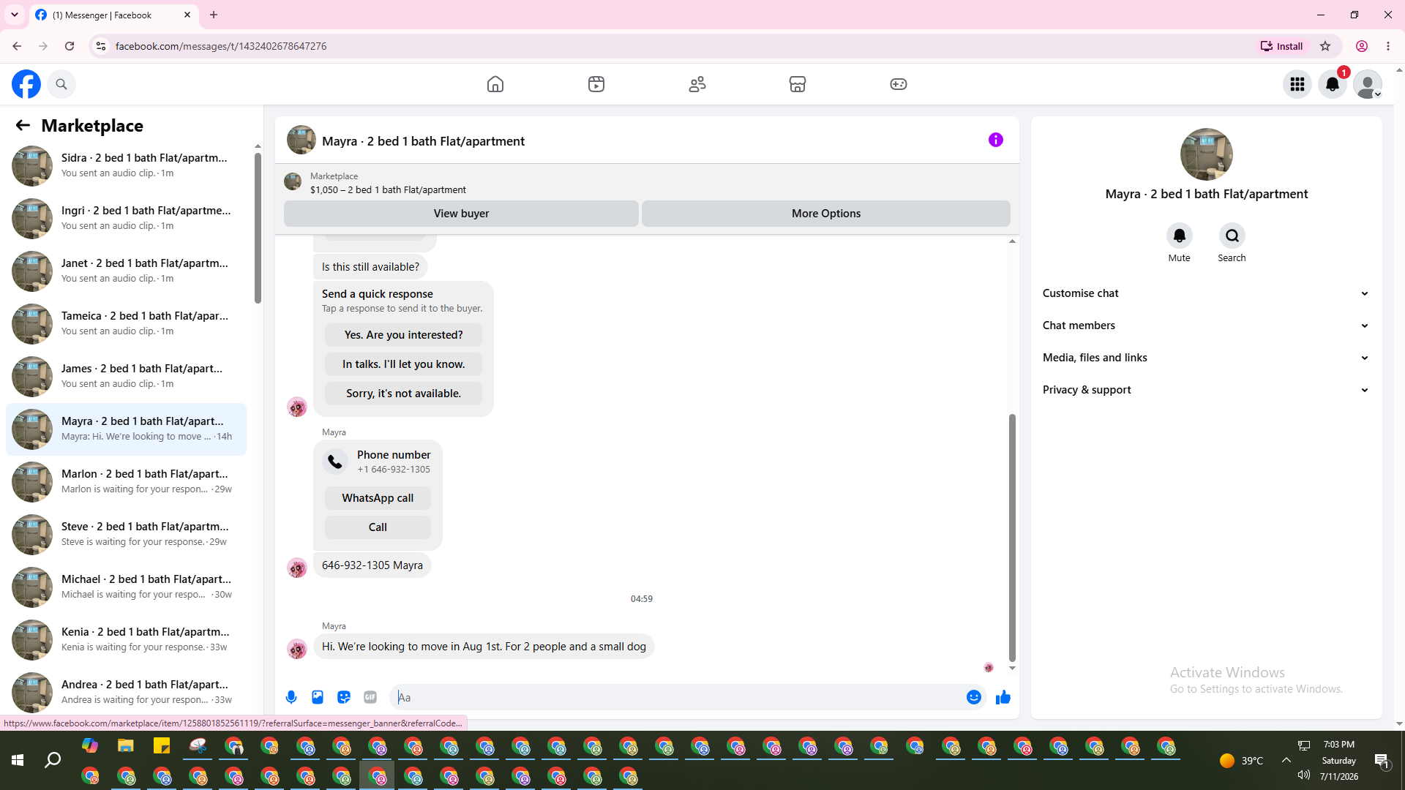Open Chrome's three-dot menu
Viewport: 1405px width, 790px height.
pyautogui.click(x=1388, y=46)
